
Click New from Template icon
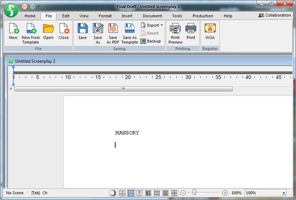[x=31, y=31]
